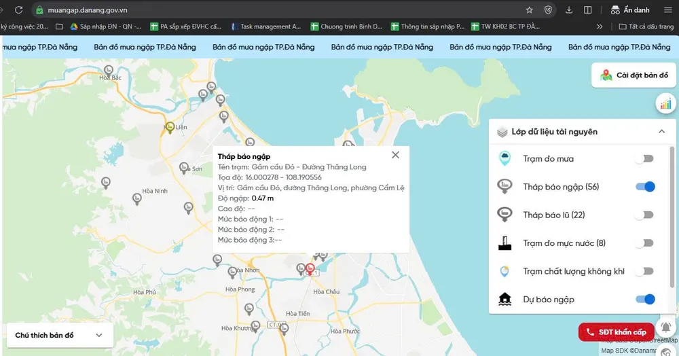Viewport: 679px width, 356px height.
Task: Bookmark this page with the star icon
Action: pyautogui.click(x=529, y=10)
